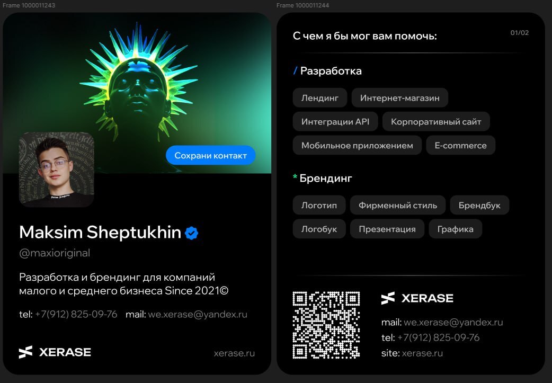
Task: Click the @maxioriginal handle
Action: [x=55, y=253]
